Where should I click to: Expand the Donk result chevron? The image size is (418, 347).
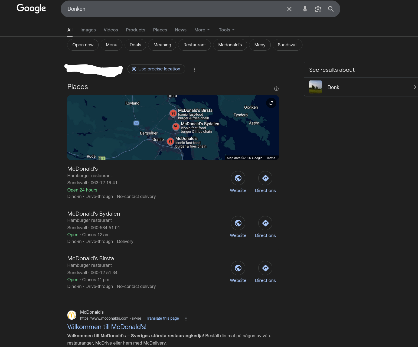pos(414,87)
